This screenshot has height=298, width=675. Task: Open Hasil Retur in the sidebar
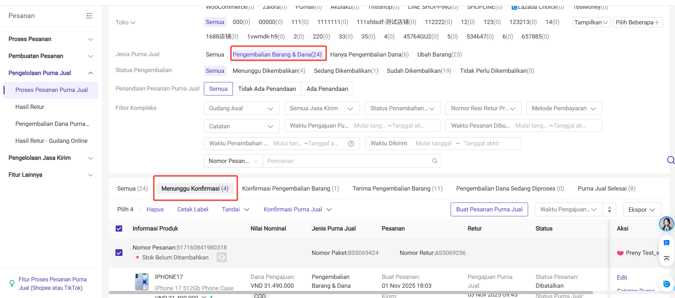pos(30,107)
